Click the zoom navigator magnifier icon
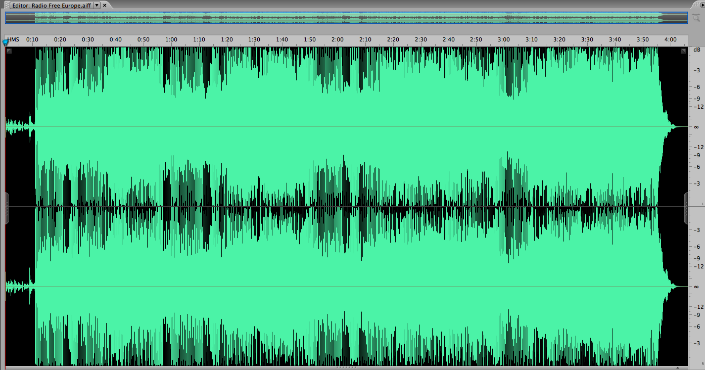 coord(696,18)
